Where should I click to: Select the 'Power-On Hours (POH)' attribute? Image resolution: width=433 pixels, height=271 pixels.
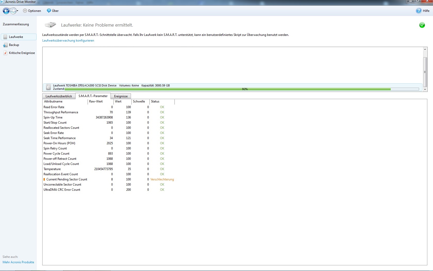pos(60,143)
